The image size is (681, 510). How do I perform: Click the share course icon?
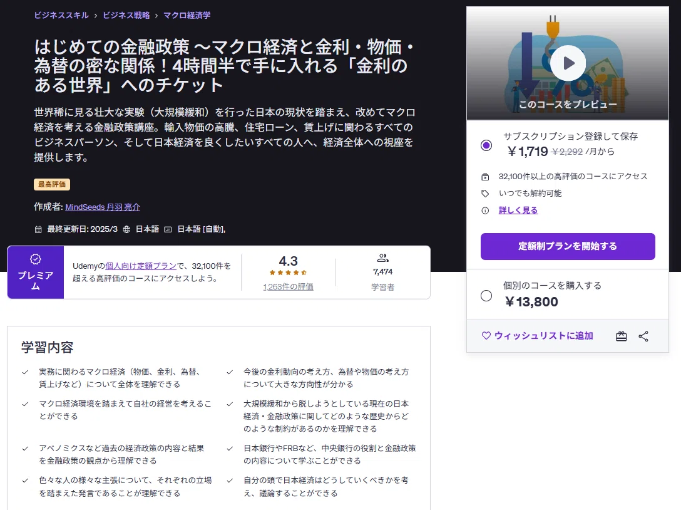coord(643,336)
